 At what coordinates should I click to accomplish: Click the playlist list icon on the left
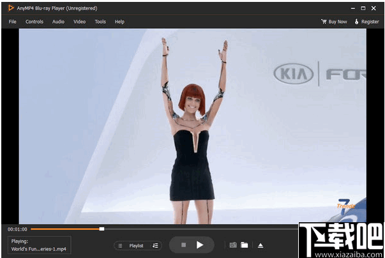(120, 245)
